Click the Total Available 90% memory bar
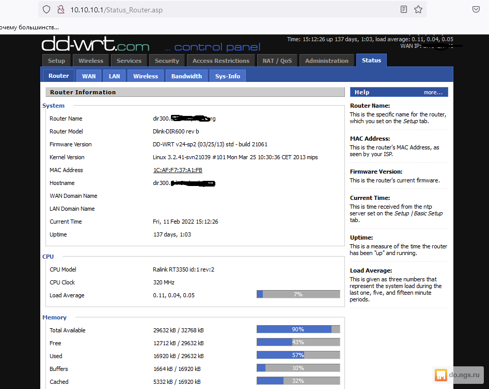 coord(298,329)
